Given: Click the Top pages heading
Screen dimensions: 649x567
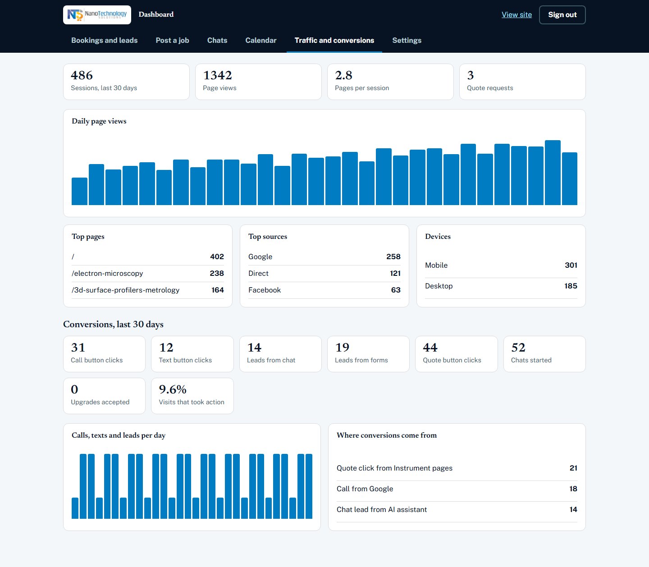Looking at the screenshot, I should coord(88,237).
